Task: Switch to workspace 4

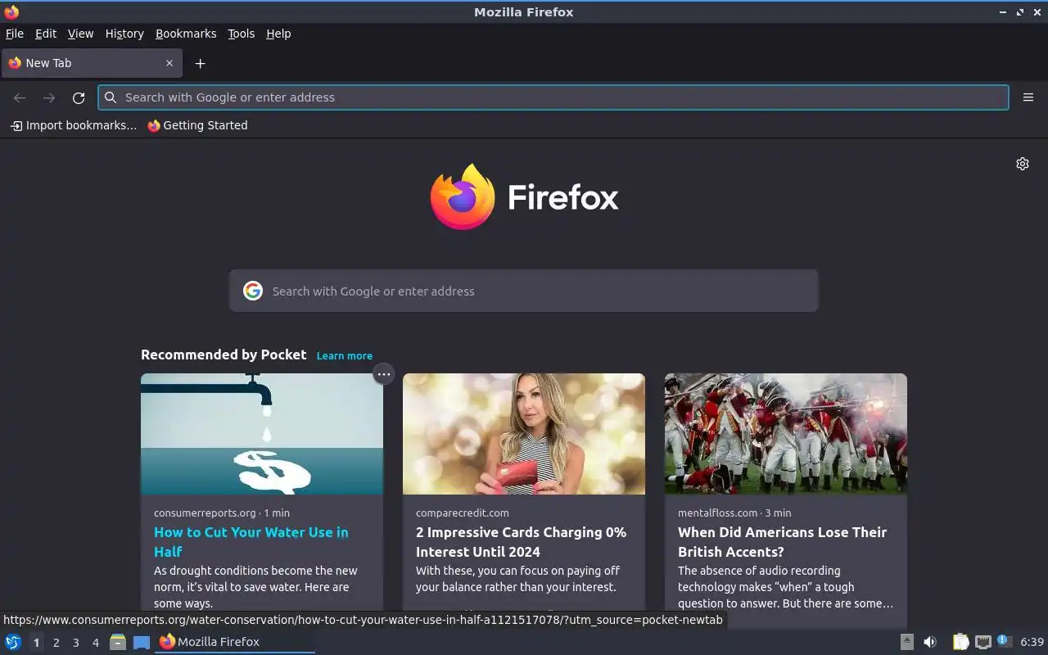Action: coord(95,643)
